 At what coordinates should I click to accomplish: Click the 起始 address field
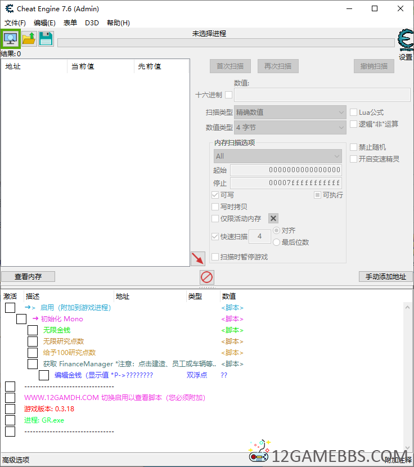coord(286,170)
